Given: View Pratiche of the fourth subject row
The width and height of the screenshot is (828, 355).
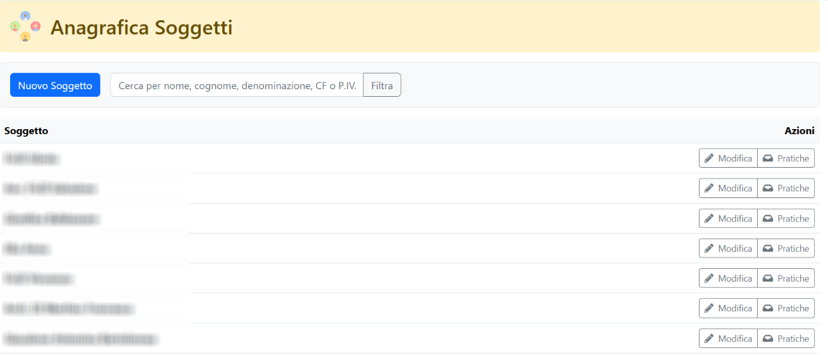Looking at the screenshot, I should coord(786,248).
